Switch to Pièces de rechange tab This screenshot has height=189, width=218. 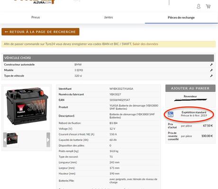(181, 17)
